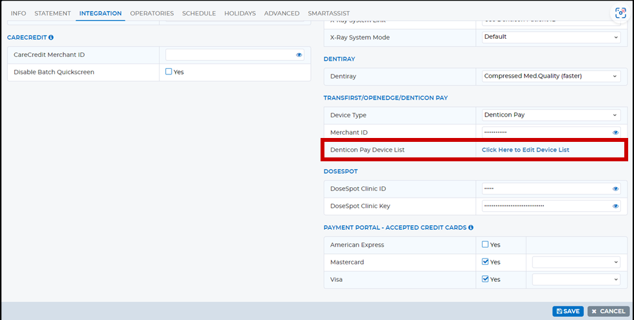This screenshot has height=320, width=634.
Task: Uncheck the Visa Yes checkbox
Action: (485, 279)
